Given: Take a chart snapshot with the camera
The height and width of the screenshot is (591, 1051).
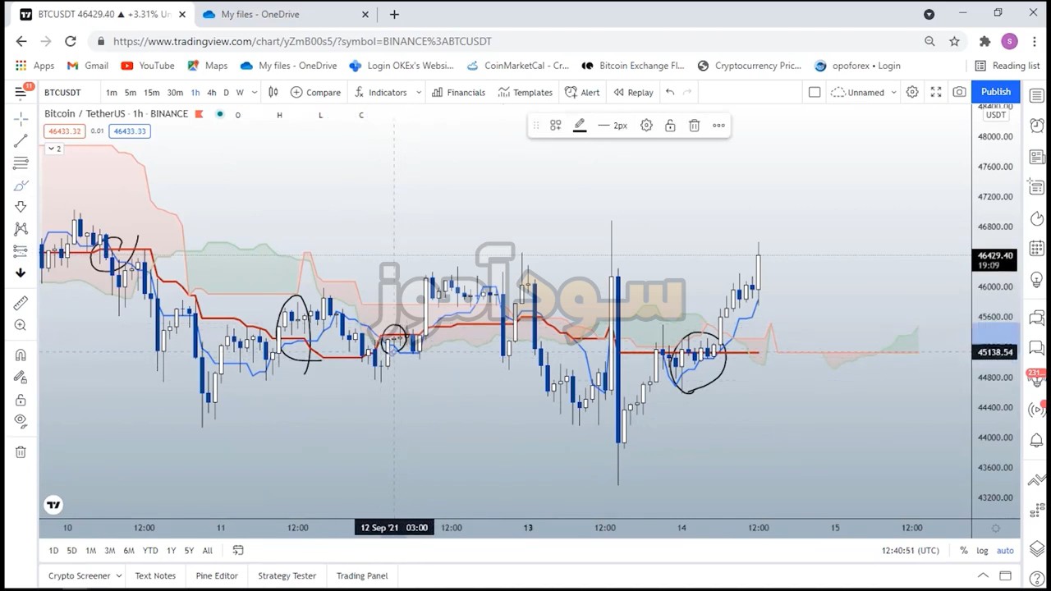Looking at the screenshot, I should [x=959, y=92].
